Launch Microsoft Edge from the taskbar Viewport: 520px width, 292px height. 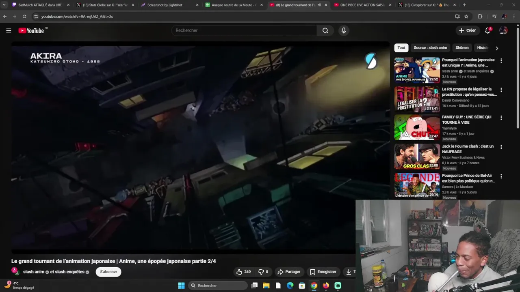coord(290,286)
